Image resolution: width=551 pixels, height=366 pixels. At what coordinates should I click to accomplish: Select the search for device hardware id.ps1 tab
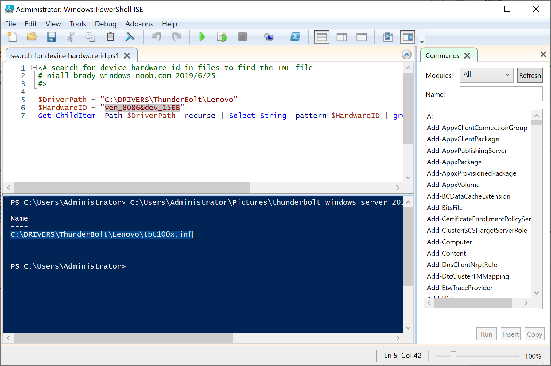point(65,56)
